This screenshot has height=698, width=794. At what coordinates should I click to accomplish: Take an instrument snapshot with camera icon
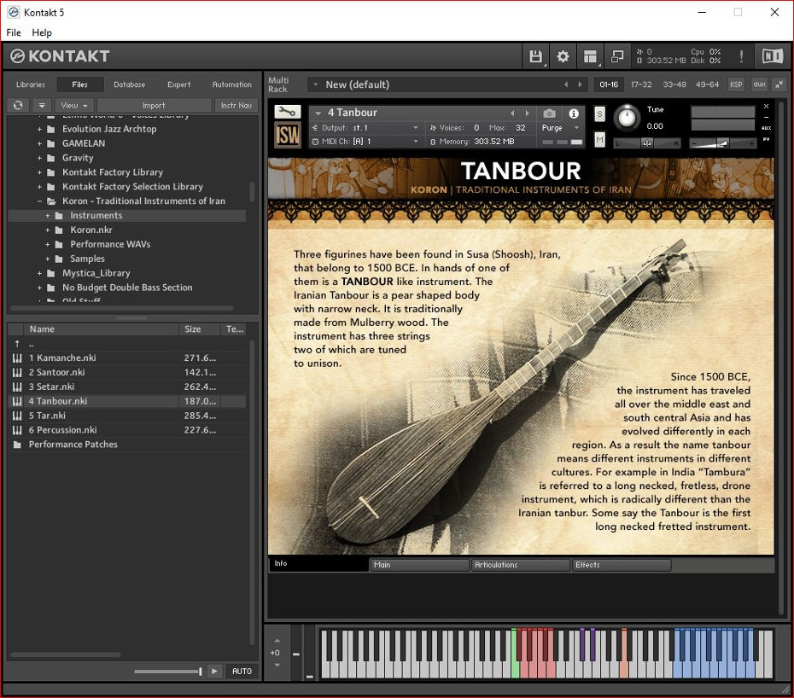549,113
